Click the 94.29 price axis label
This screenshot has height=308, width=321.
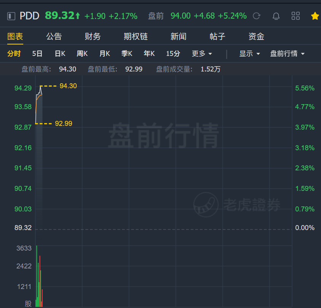coord(23,88)
